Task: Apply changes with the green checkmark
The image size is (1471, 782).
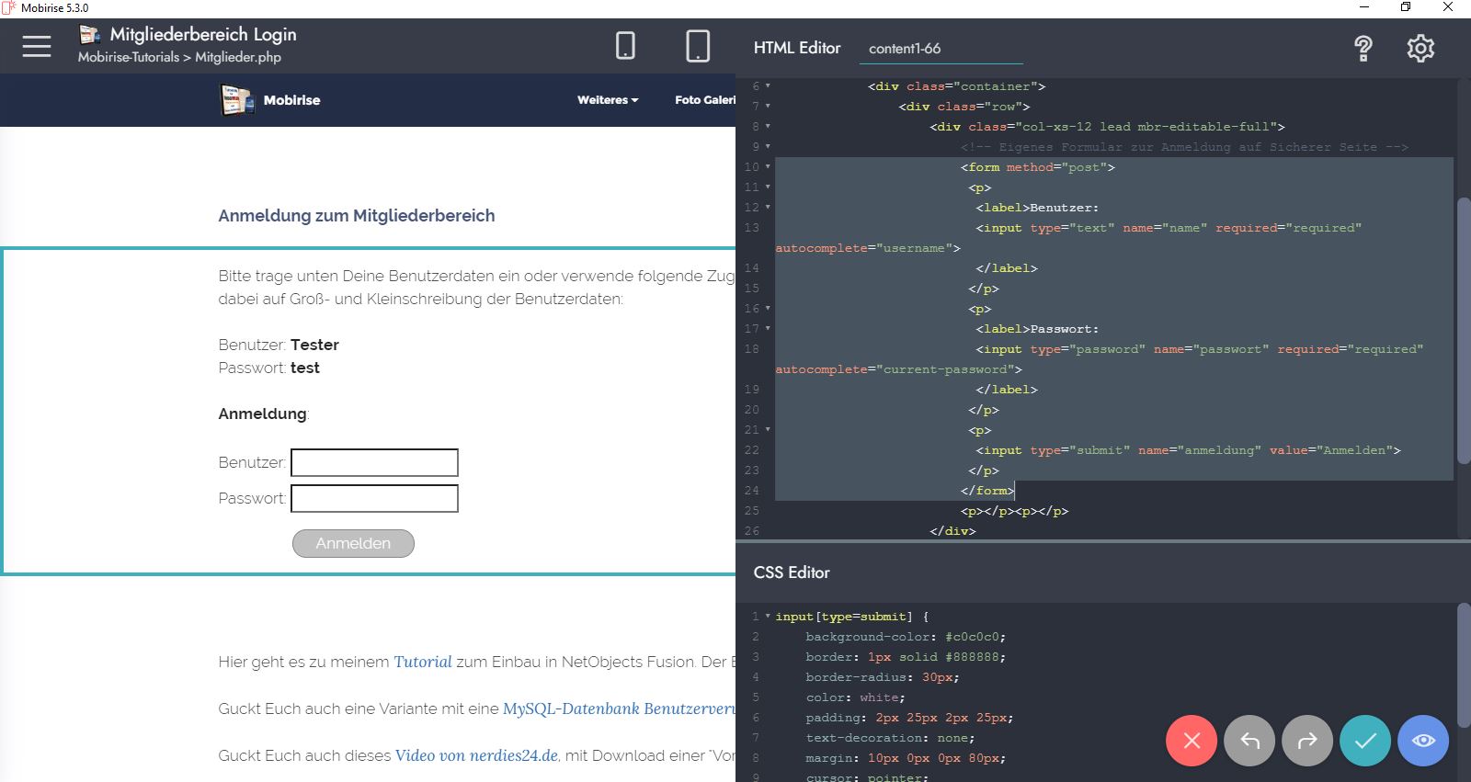Action: pyautogui.click(x=1365, y=741)
